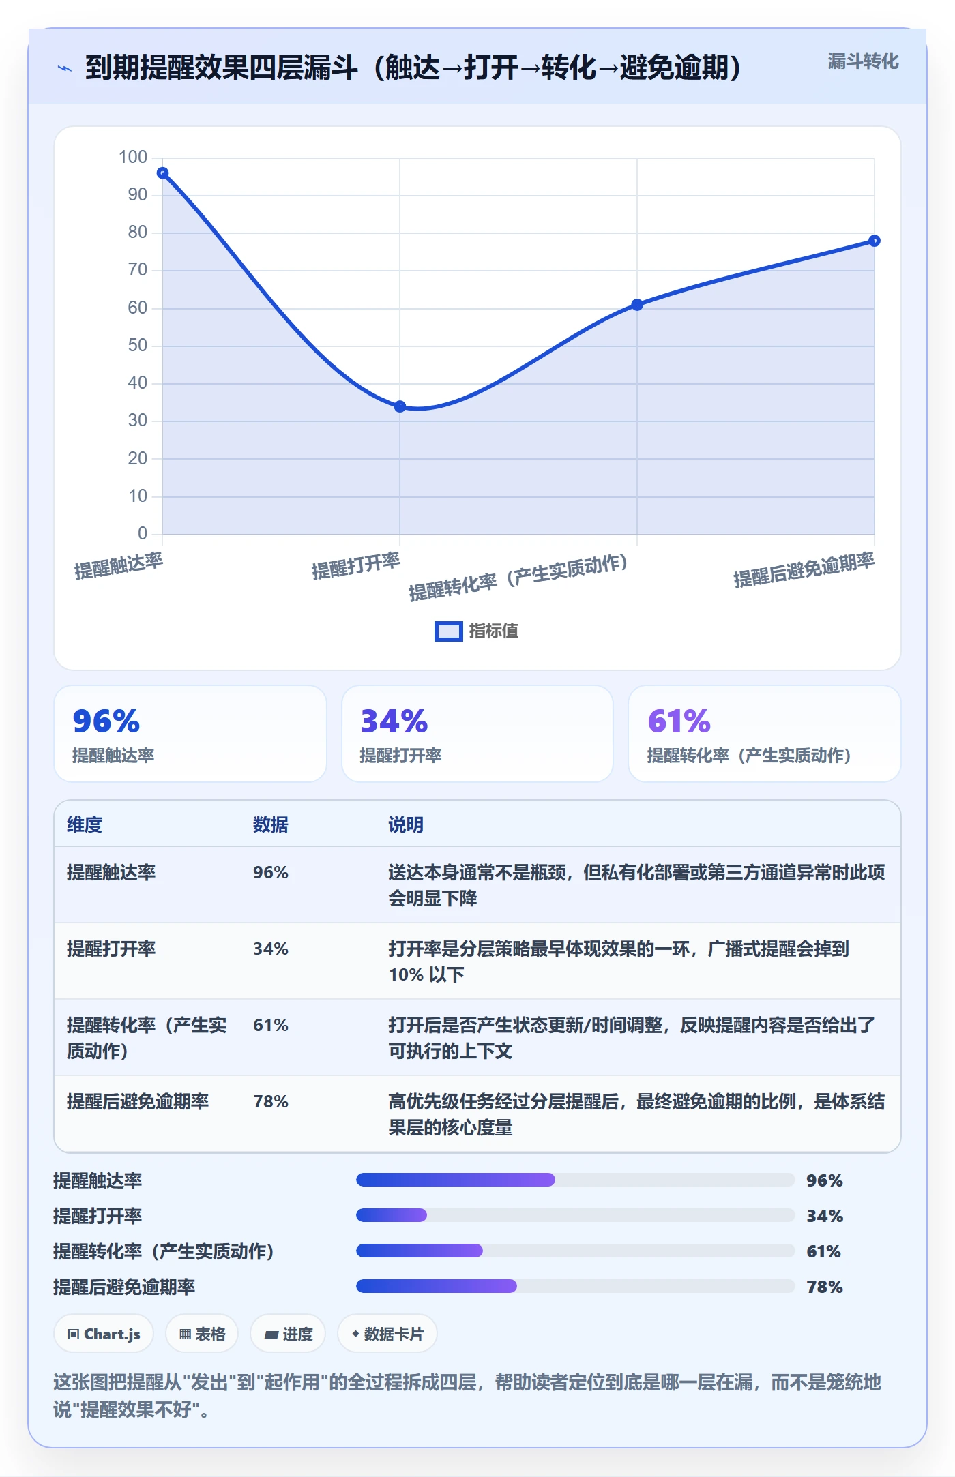Open the 34% 提醒打开率 stat card

point(477,734)
